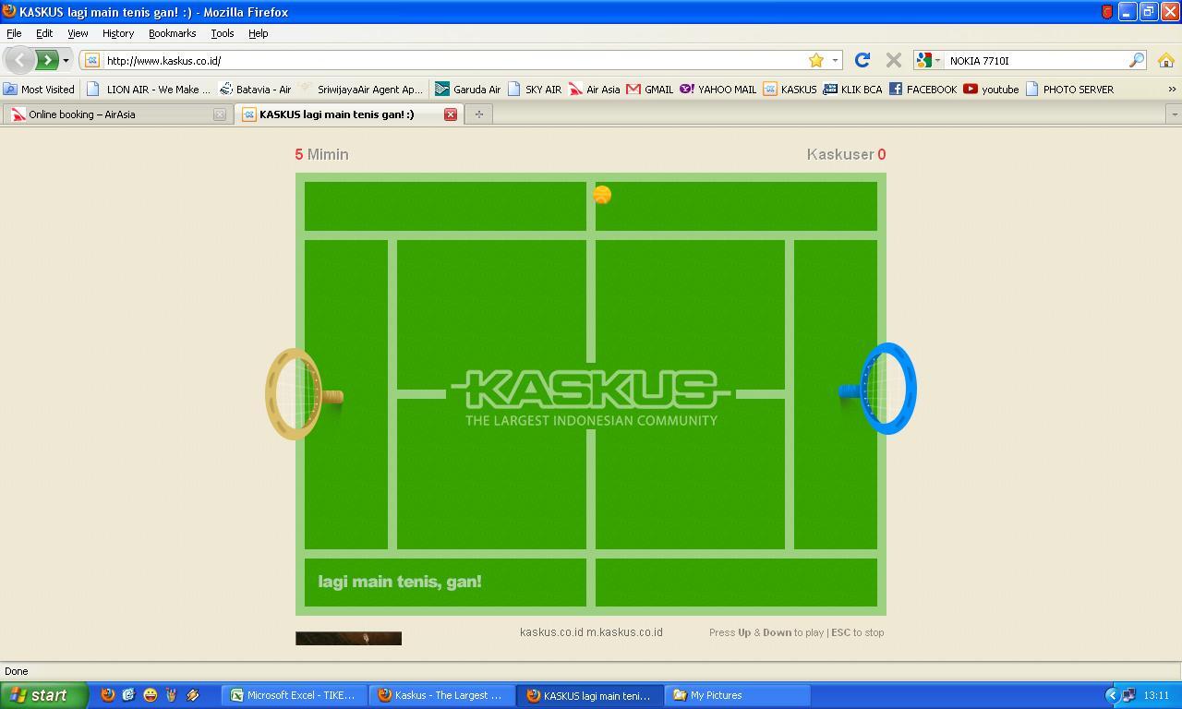The image size is (1182, 709).
Task: Open the YAHOO MAIL bookmark
Action: [718, 90]
